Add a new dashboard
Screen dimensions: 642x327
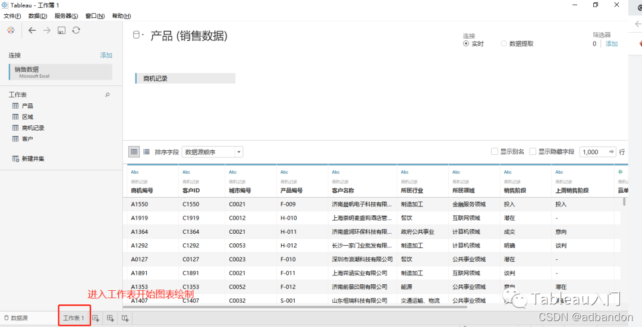(111, 318)
